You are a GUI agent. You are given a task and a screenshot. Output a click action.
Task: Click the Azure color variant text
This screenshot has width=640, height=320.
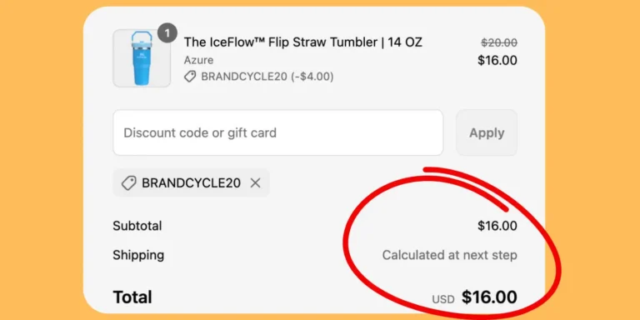[x=198, y=60]
